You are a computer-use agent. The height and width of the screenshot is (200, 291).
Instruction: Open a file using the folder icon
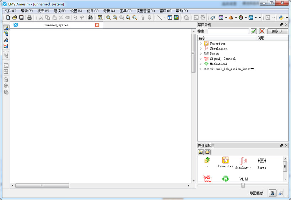pos(15,18)
